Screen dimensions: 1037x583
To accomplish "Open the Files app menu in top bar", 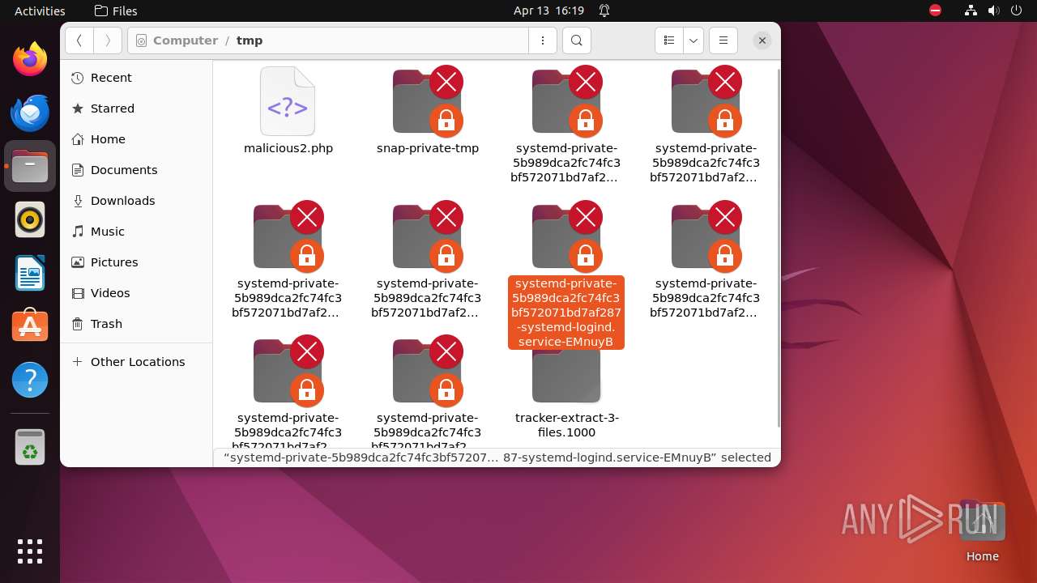I will (116, 11).
